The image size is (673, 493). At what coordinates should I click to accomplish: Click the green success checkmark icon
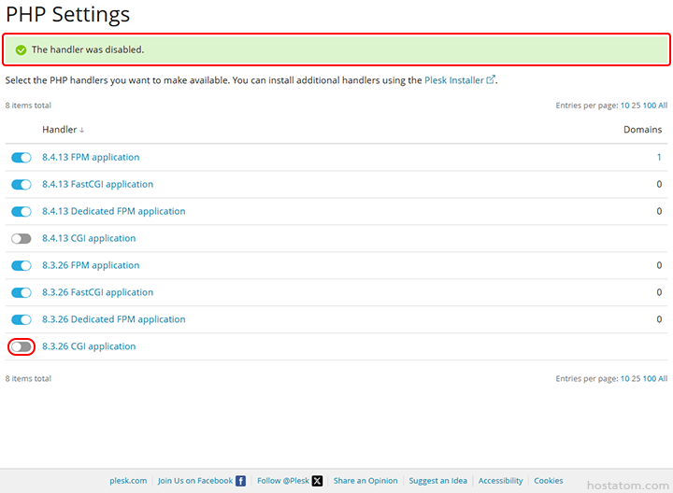21,49
